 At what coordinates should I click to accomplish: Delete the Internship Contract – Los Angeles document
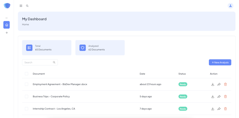(x=225, y=109)
